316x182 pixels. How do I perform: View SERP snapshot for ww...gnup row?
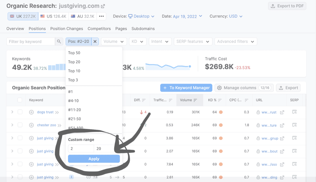click(294, 138)
